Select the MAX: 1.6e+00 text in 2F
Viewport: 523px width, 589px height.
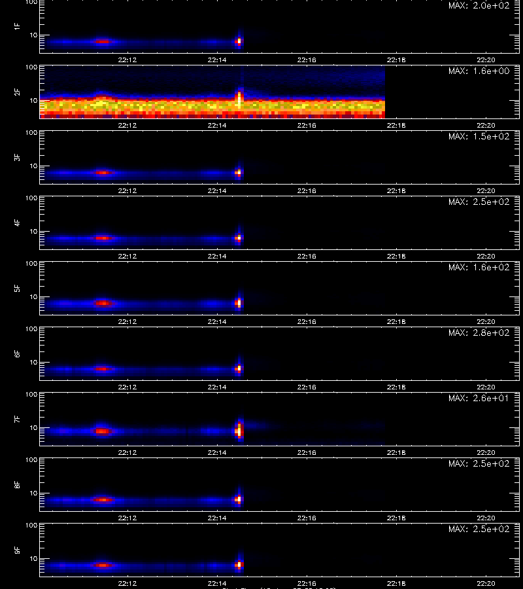[x=479, y=71]
